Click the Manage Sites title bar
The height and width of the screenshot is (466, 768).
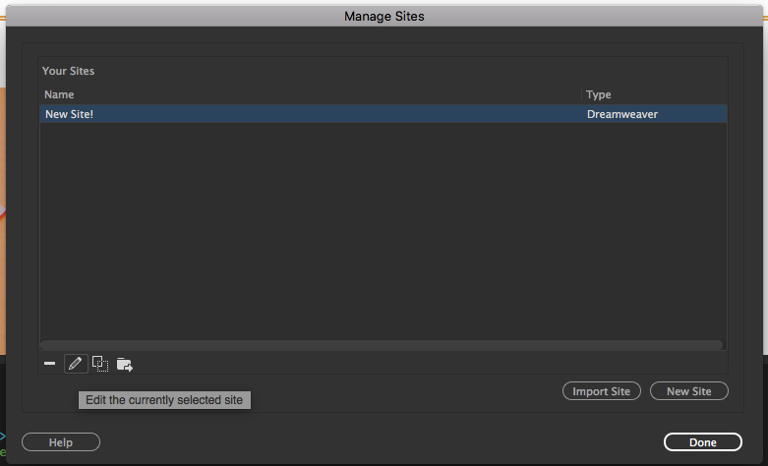click(x=384, y=16)
